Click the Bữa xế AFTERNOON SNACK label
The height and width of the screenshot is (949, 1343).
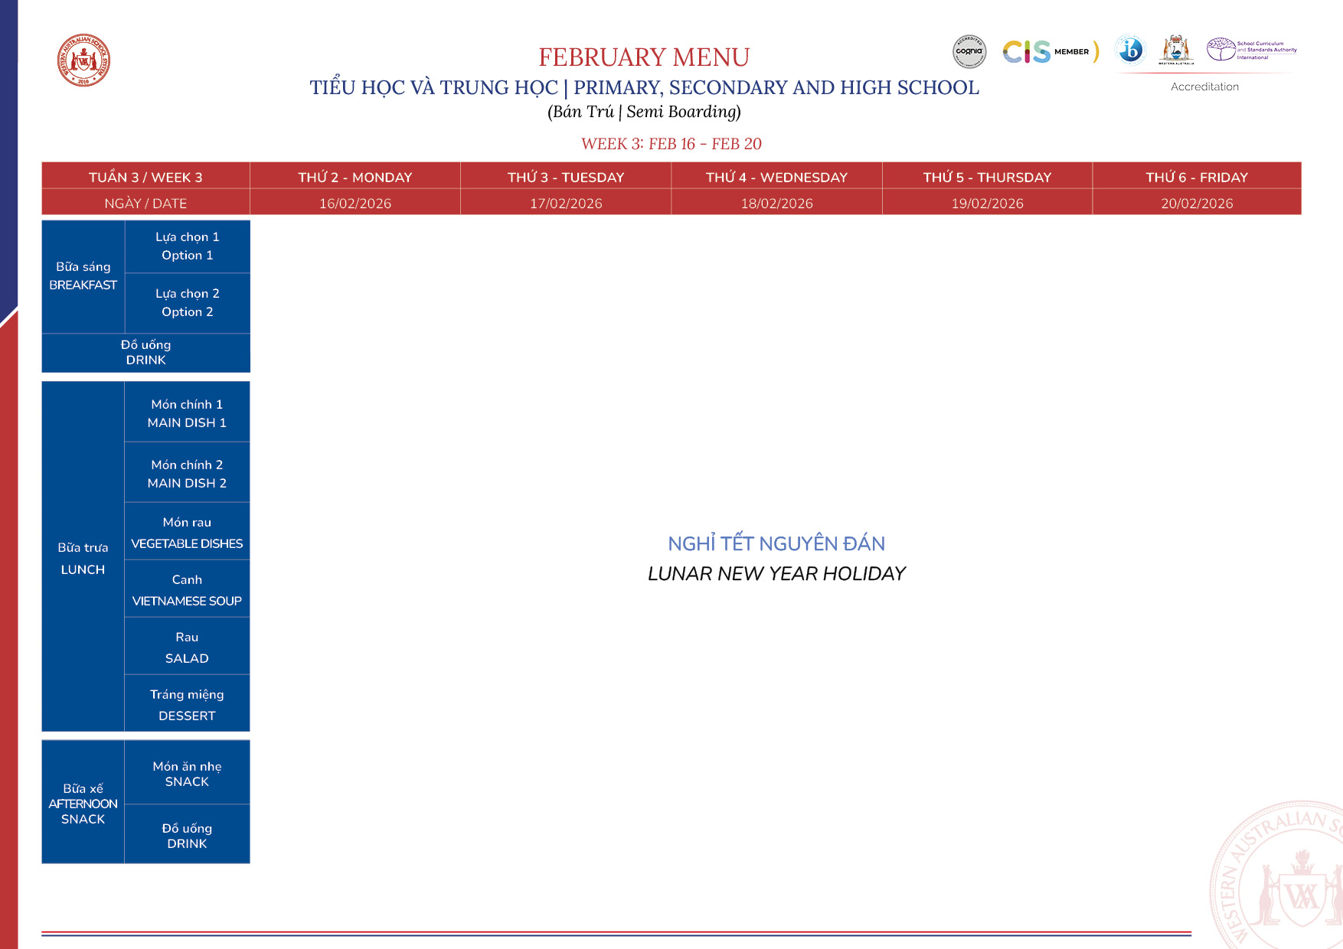click(83, 803)
